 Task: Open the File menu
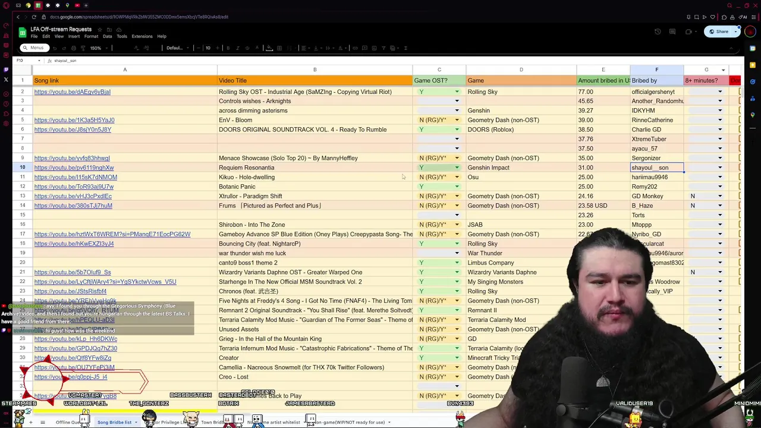(34, 36)
